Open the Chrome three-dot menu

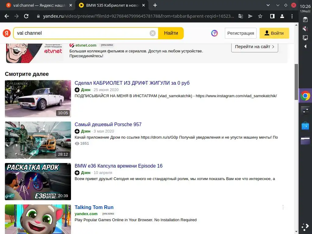pos(292,16)
